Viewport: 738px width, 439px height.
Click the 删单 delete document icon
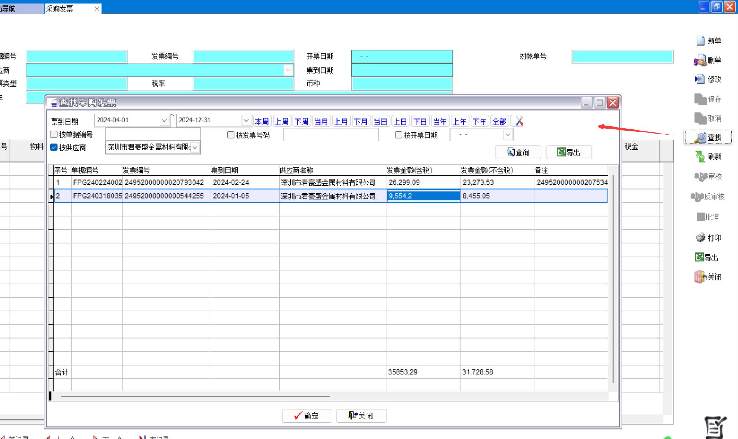[700, 60]
